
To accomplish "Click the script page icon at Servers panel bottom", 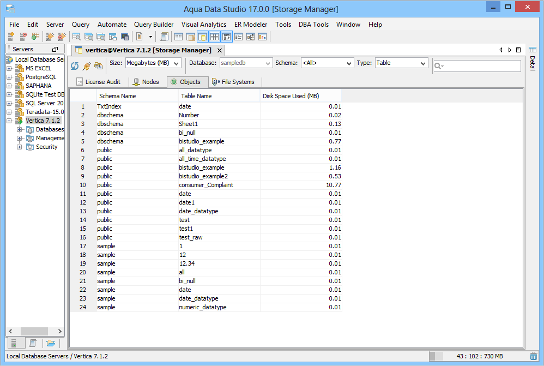I will 33,343.
